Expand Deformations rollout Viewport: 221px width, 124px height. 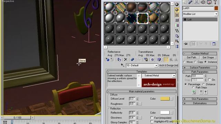pyautogui.click(x=200, y=103)
